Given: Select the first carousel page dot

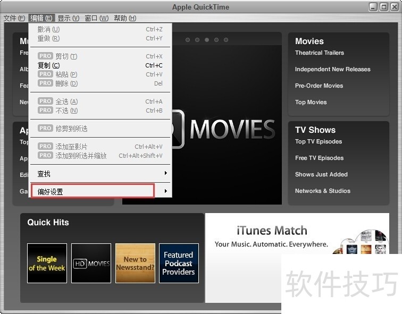Looking at the screenshot, I should (188, 40).
